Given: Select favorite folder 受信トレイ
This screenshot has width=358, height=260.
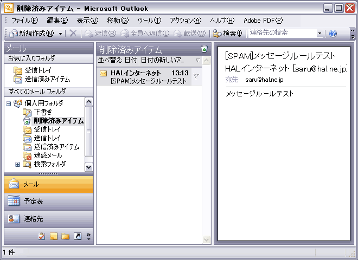Looking at the screenshot, I should pyautogui.click(x=33, y=70).
